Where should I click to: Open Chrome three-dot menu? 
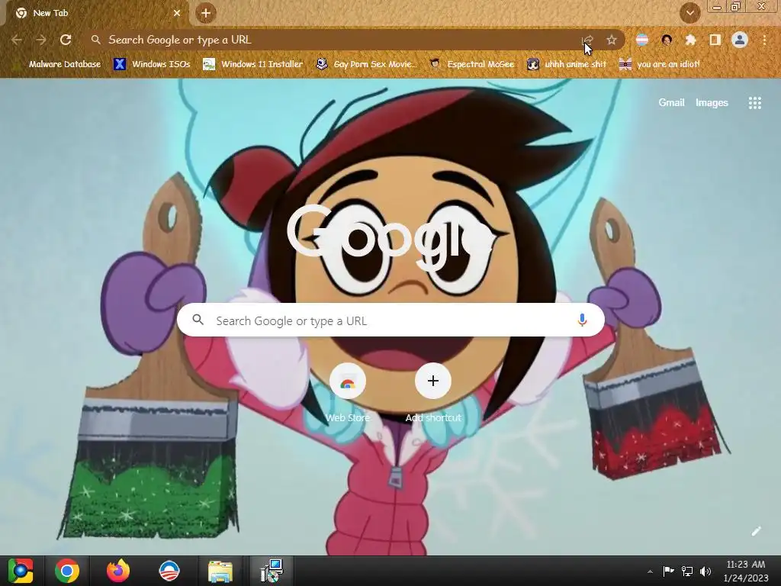(x=764, y=40)
